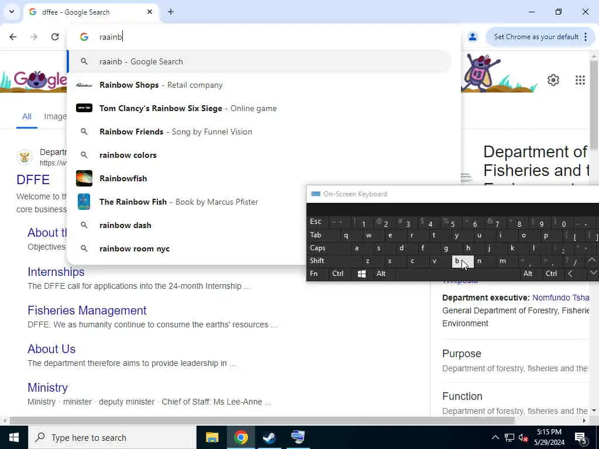This screenshot has width=599, height=449.
Task: Click the up arrow key on On-Screen Keyboard
Action: [x=592, y=261]
